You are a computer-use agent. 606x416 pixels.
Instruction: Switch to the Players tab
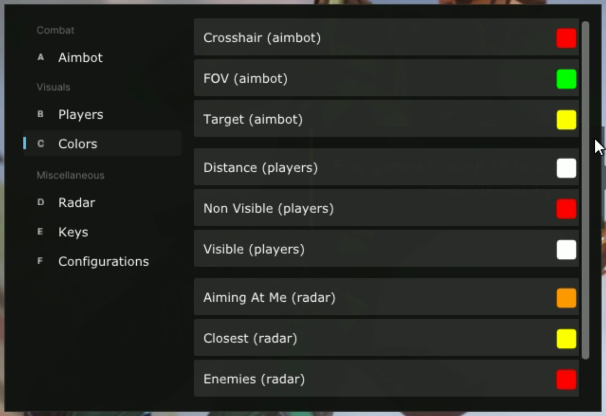(x=81, y=114)
